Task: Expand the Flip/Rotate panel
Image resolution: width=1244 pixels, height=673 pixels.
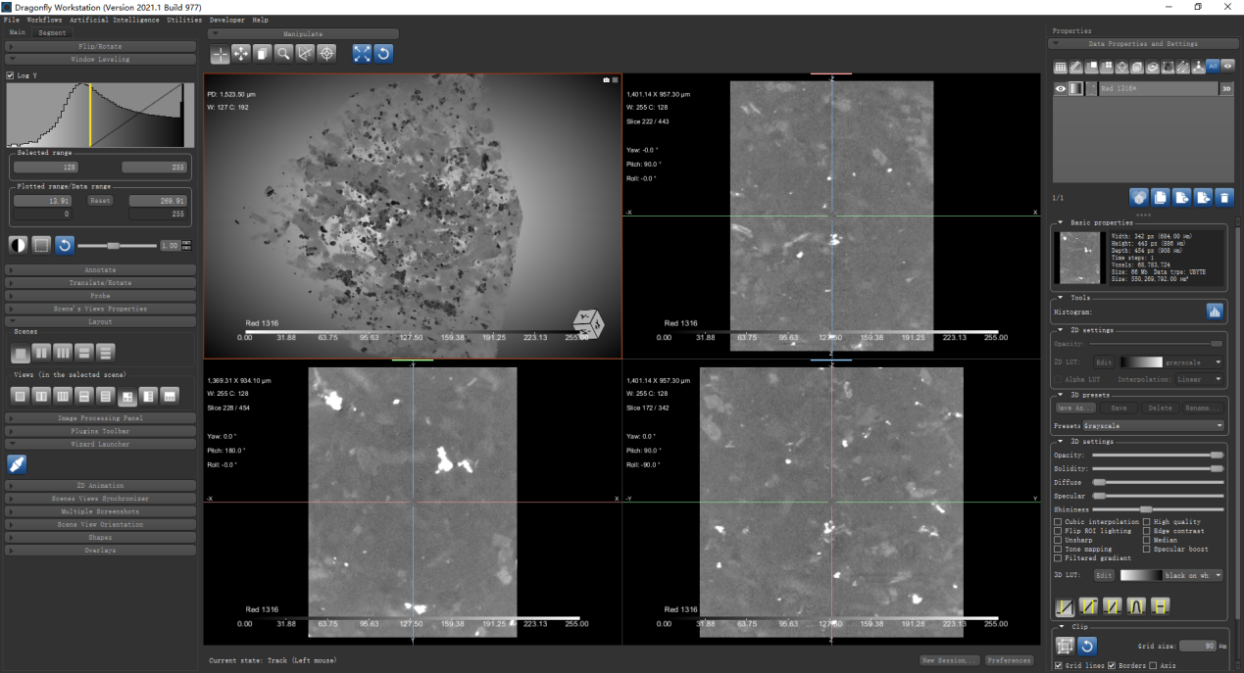Action: (100, 46)
